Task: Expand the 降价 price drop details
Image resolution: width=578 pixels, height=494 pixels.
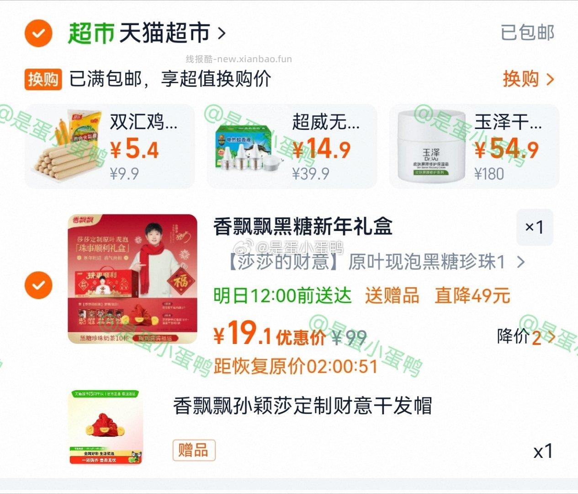Action: (x=526, y=337)
